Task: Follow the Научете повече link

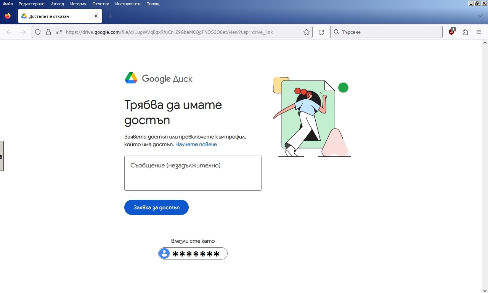Action: point(196,145)
